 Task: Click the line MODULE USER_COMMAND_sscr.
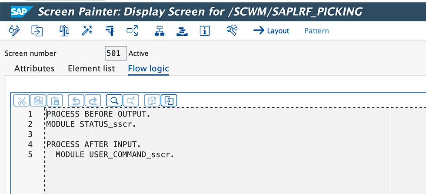(115, 154)
